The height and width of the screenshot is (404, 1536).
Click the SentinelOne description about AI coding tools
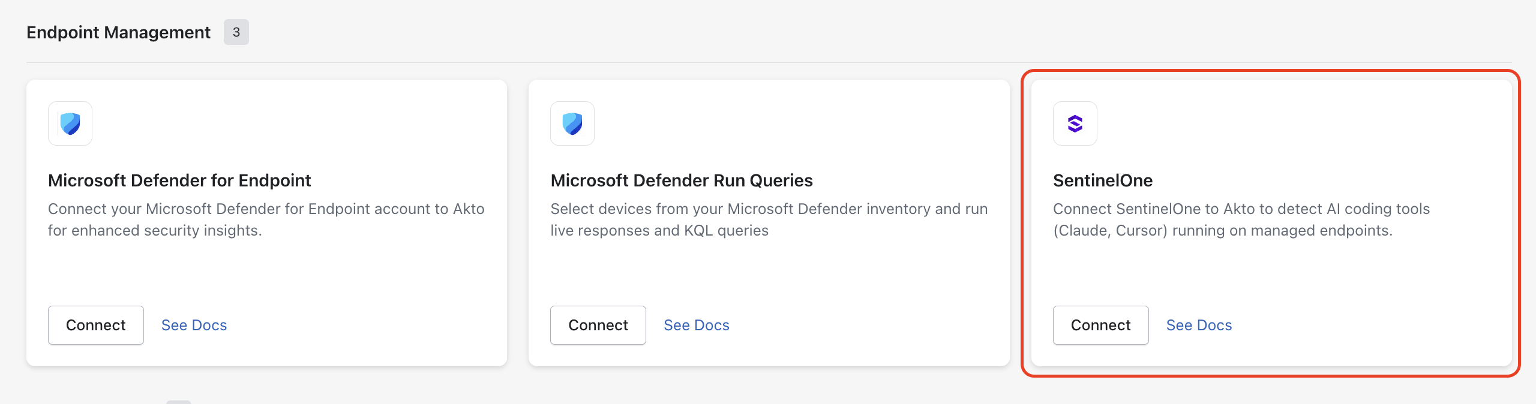tap(1241, 219)
